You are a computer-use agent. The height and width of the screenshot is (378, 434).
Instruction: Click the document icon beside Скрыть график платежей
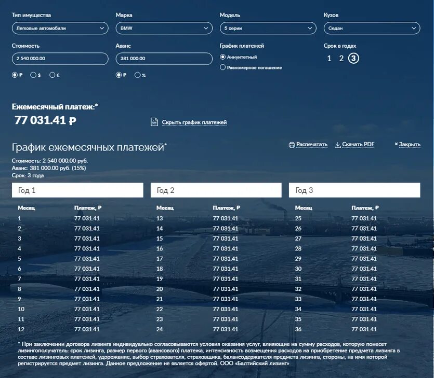tap(154, 122)
